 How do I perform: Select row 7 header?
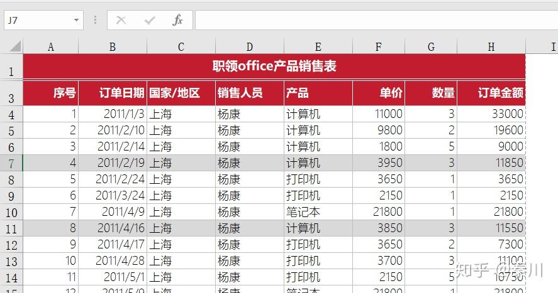(x=11, y=163)
